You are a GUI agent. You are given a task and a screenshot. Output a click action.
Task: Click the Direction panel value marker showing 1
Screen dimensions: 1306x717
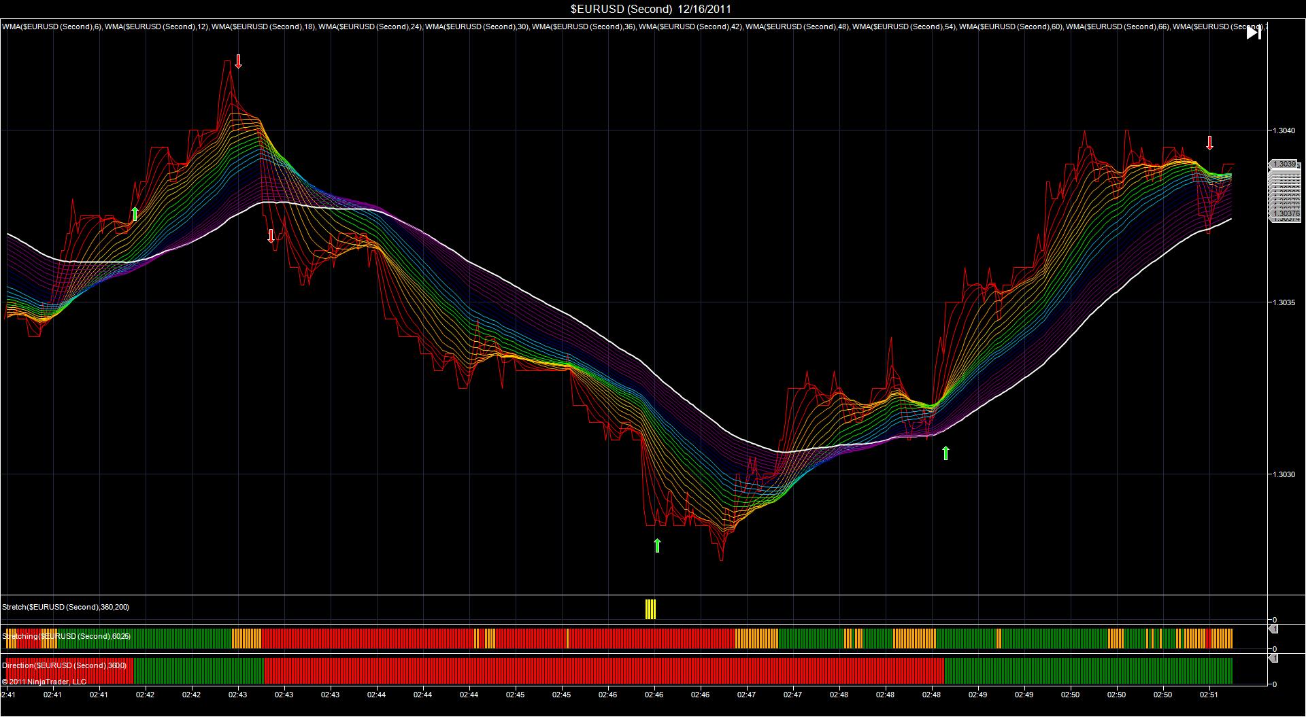[x=1273, y=658]
